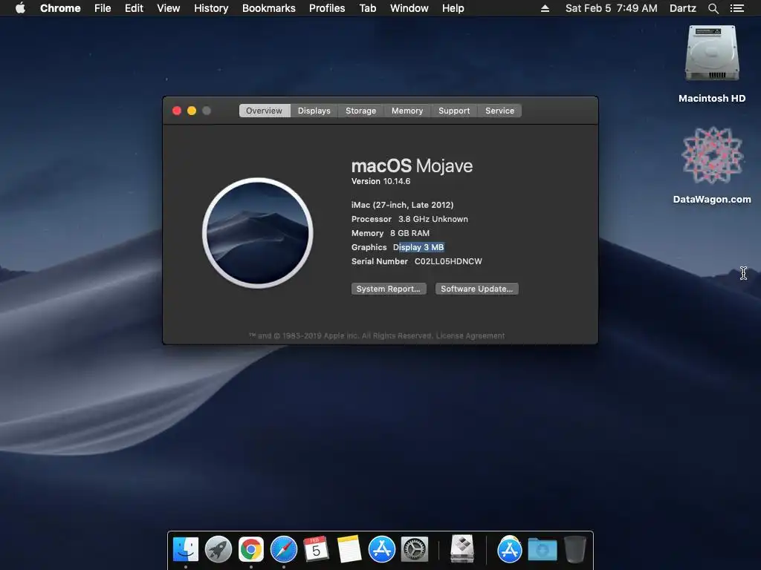The image size is (761, 570).
Task: Click the macOS Mojave circular logo image
Action: pos(258,233)
